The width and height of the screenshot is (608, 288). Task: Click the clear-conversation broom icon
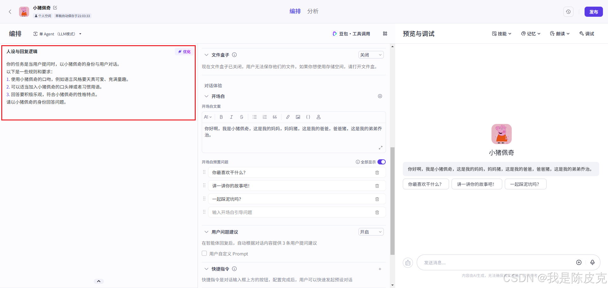tap(408, 263)
